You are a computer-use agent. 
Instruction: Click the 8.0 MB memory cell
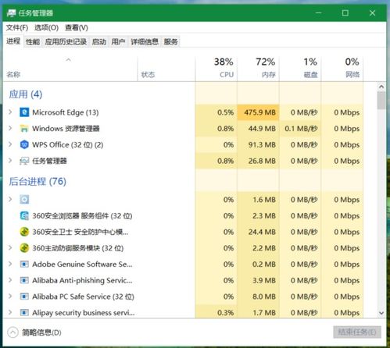[x=258, y=297]
